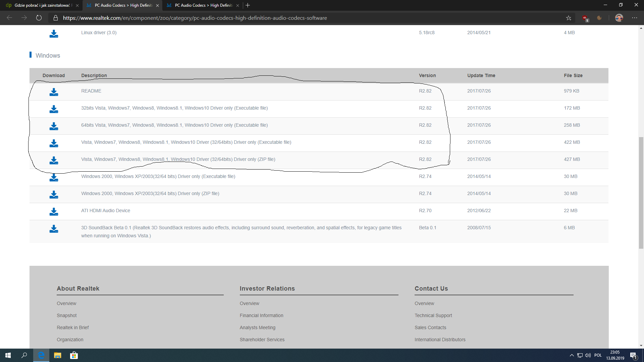Click the vertical page scrollbar thumb
Viewport: 644px width, 362px height.
641,193
